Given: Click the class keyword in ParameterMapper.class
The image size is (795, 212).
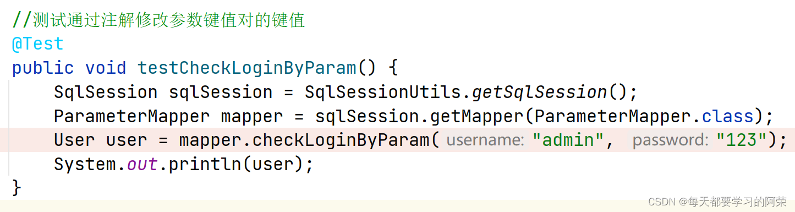Looking at the screenshot, I should tap(727, 116).
